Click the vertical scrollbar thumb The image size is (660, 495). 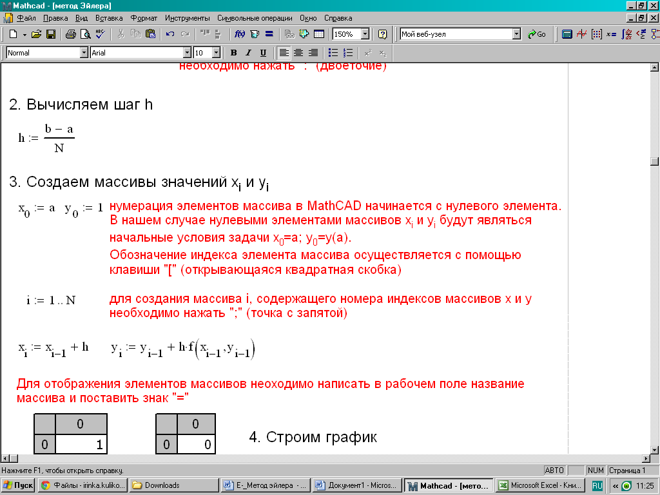tap(654, 162)
